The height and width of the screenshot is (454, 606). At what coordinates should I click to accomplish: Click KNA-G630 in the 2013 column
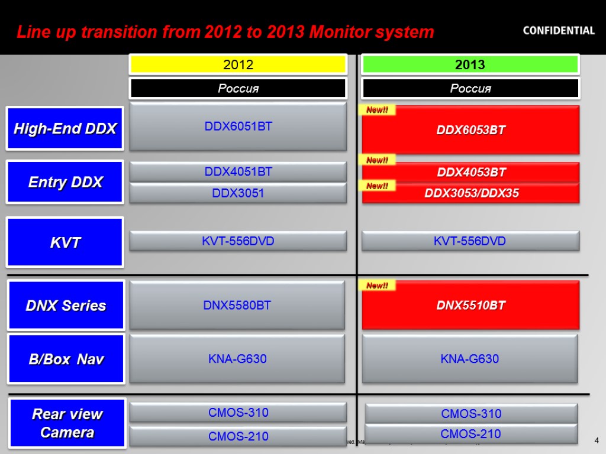point(470,359)
